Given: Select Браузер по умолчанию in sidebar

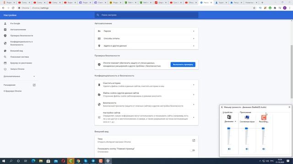Looking at the screenshot, I should tap(21, 63).
